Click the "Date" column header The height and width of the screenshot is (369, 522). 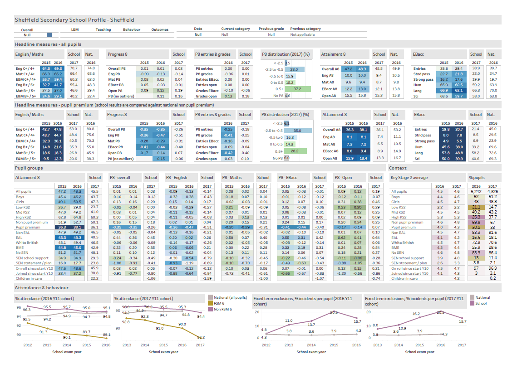198,29
